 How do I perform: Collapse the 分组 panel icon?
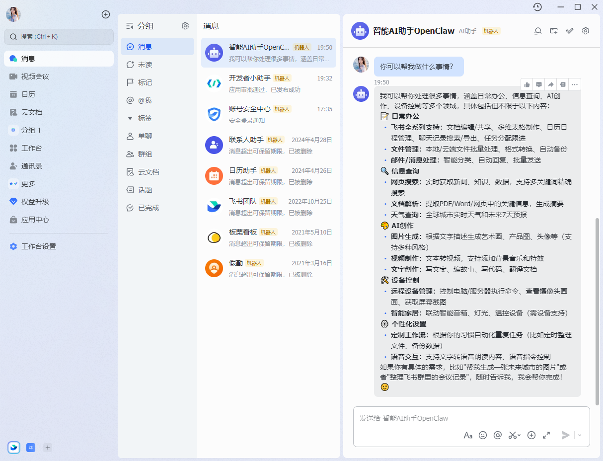pyautogui.click(x=130, y=26)
